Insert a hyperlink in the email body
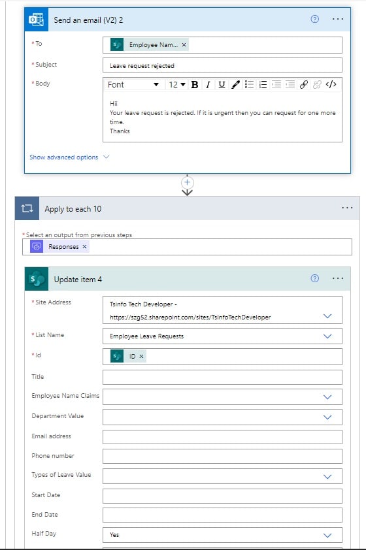The image size is (366, 550). 304,84
